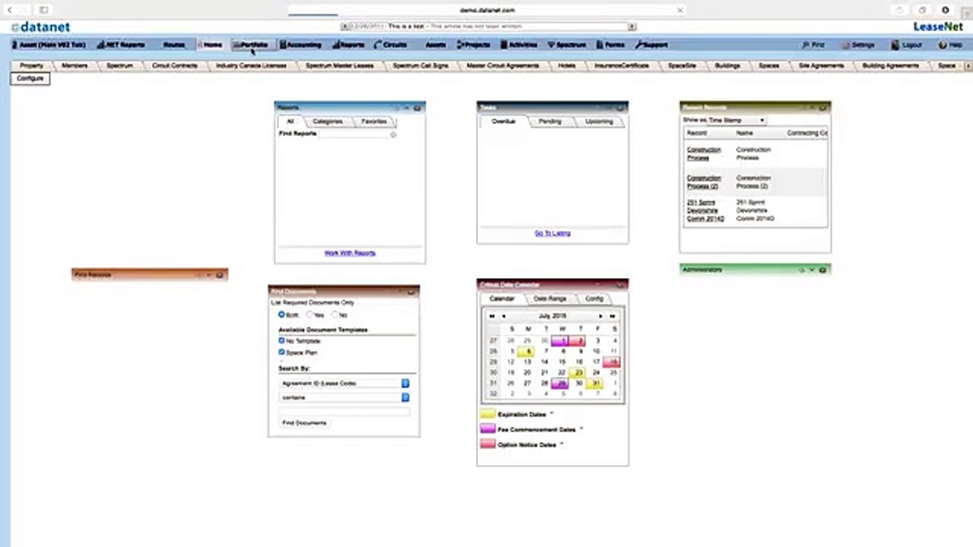The width and height of the screenshot is (973, 547).
Task: Open the Construction Process (2) record link
Action: tap(704, 182)
